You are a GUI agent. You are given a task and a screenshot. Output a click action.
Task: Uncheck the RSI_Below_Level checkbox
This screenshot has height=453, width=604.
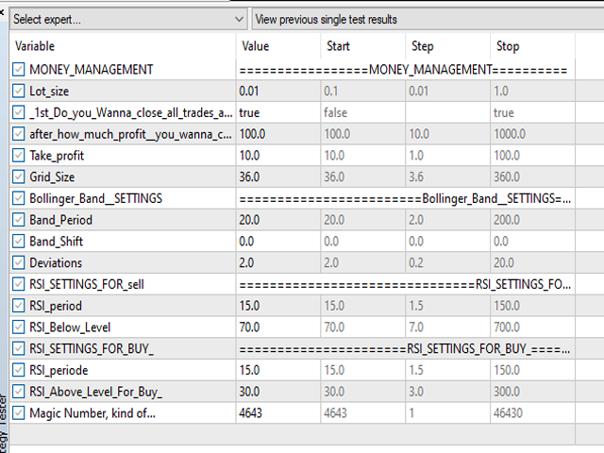(x=20, y=327)
